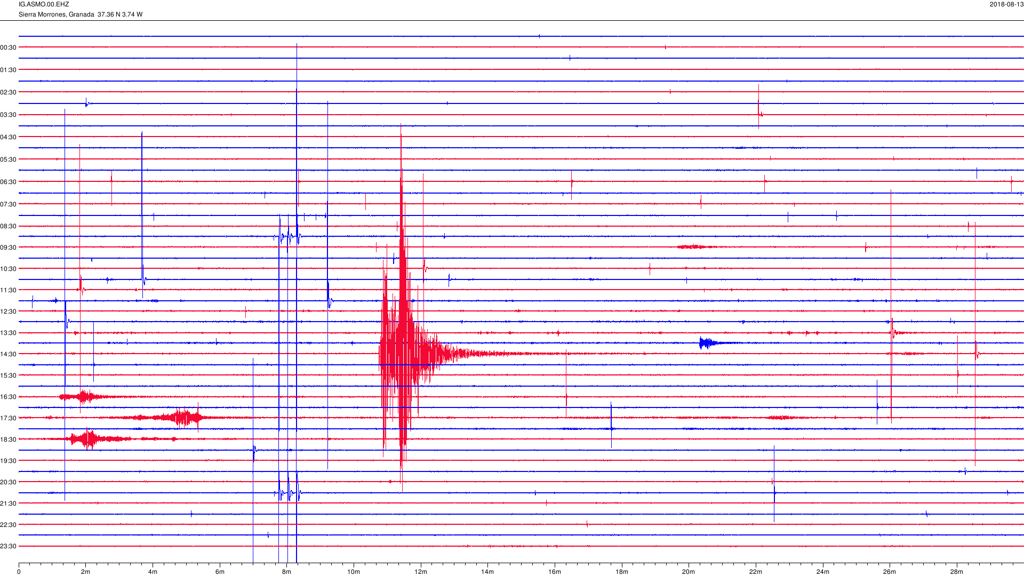Click the station code IG.ASMO.00.EHZ

44,4
